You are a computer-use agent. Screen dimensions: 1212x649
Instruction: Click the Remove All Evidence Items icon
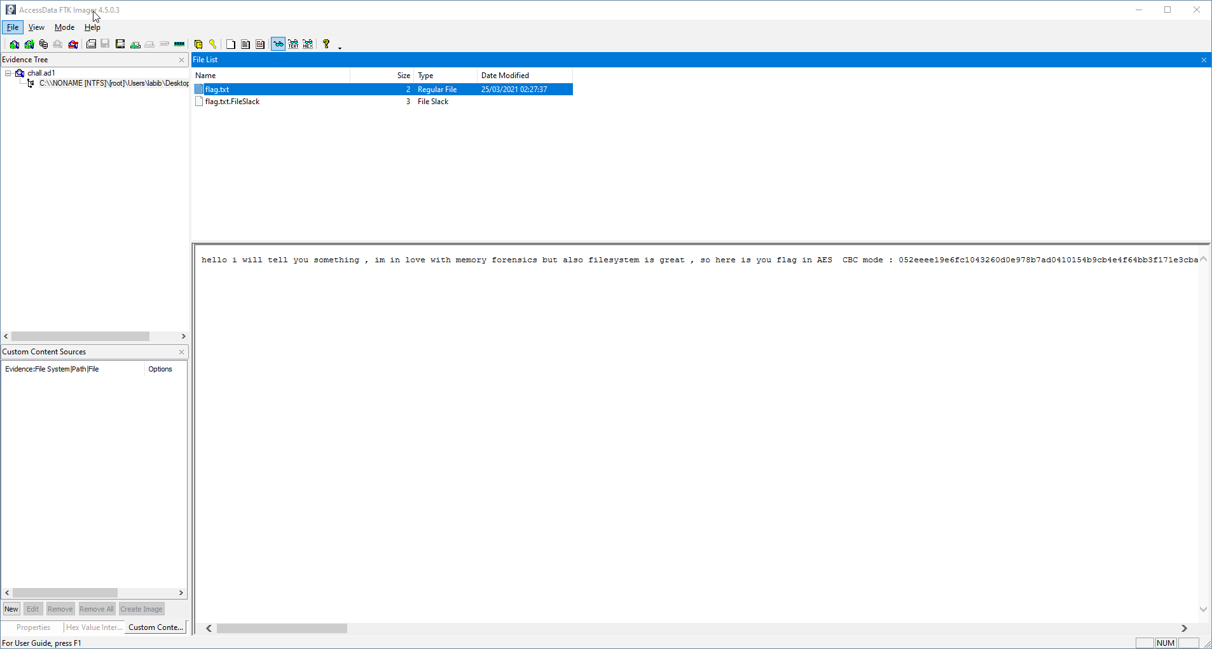click(73, 44)
